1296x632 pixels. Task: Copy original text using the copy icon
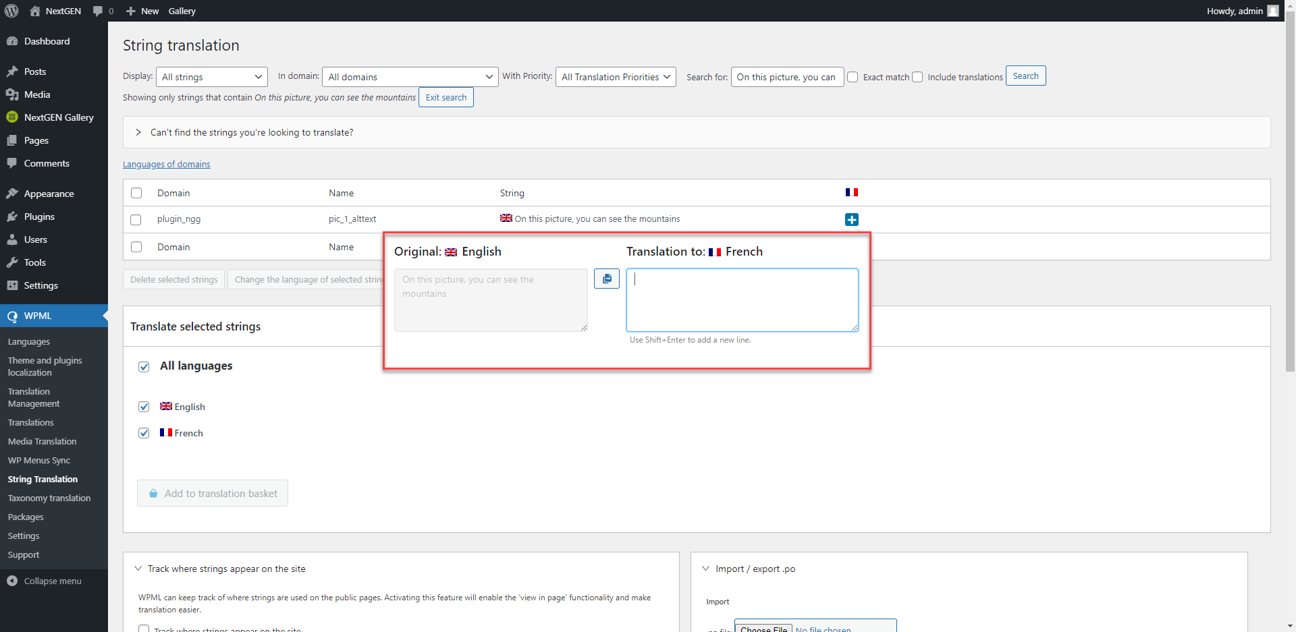(x=607, y=279)
